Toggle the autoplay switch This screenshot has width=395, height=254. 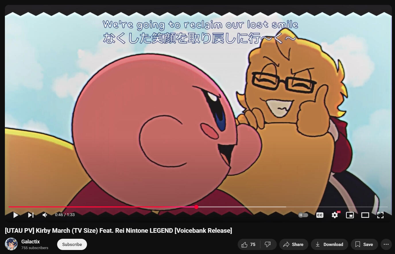(x=303, y=215)
